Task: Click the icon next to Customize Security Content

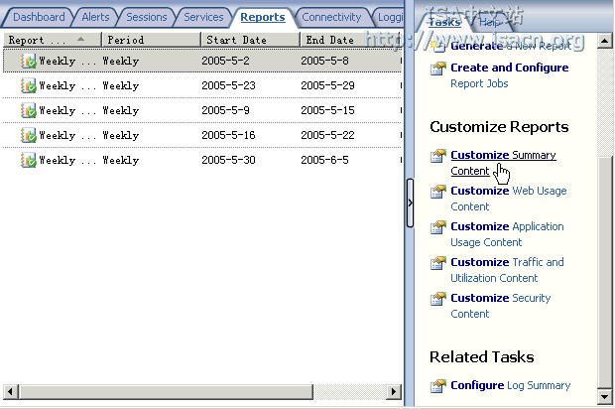Action: (438, 299)
